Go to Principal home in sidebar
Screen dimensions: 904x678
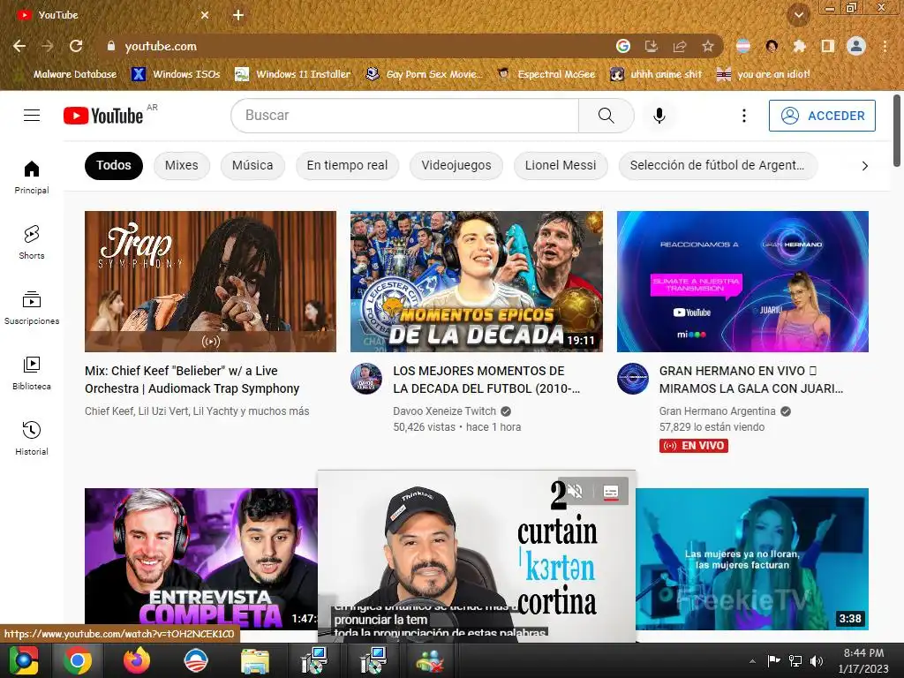(32, 177)
